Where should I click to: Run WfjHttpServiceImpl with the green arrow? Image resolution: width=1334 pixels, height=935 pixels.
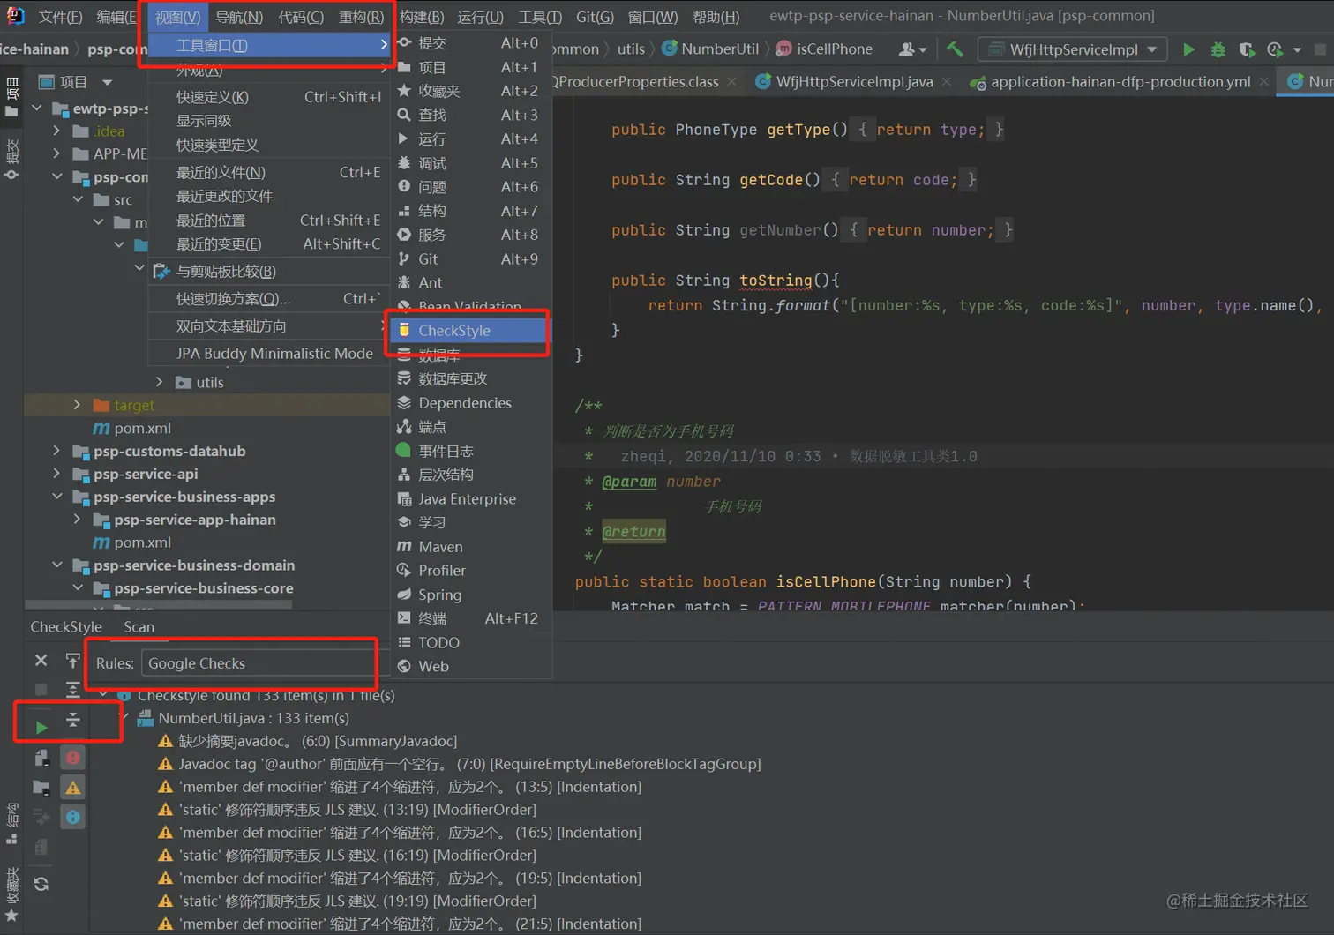(1188, 49)
